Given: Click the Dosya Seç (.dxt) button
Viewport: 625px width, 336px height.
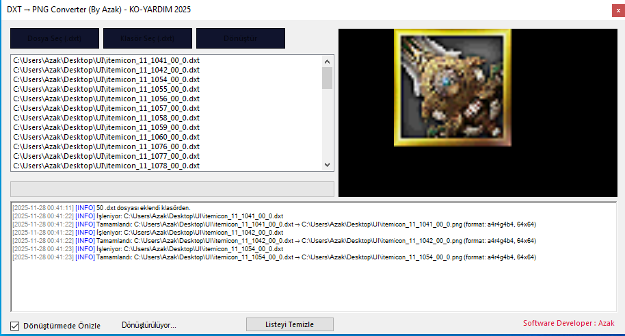Looking at the screenshot, I should tap(55, 38).
